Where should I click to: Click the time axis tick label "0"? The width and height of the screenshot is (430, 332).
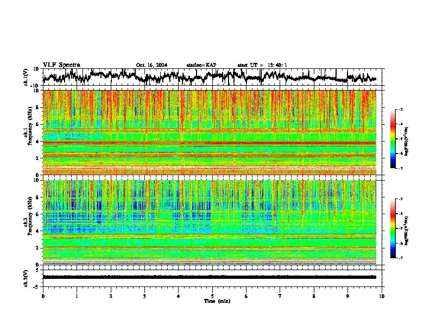(x=43, y=296)
